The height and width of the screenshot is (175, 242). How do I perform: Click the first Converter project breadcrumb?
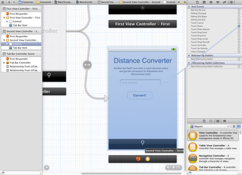click(26, 2)
